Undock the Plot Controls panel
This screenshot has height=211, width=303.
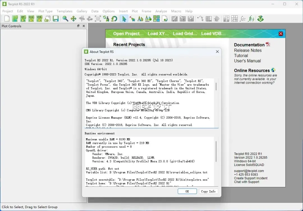click(78, 26)
